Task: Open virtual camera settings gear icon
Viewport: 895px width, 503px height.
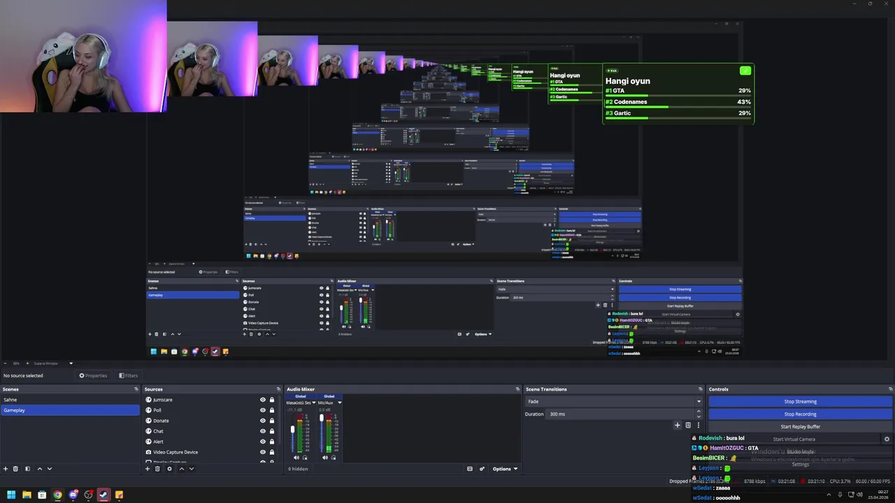Action: [x=887, y=439]
